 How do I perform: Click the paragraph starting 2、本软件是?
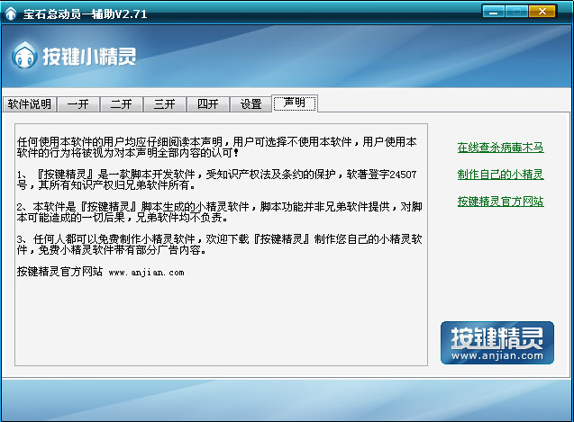coord(219,212)
